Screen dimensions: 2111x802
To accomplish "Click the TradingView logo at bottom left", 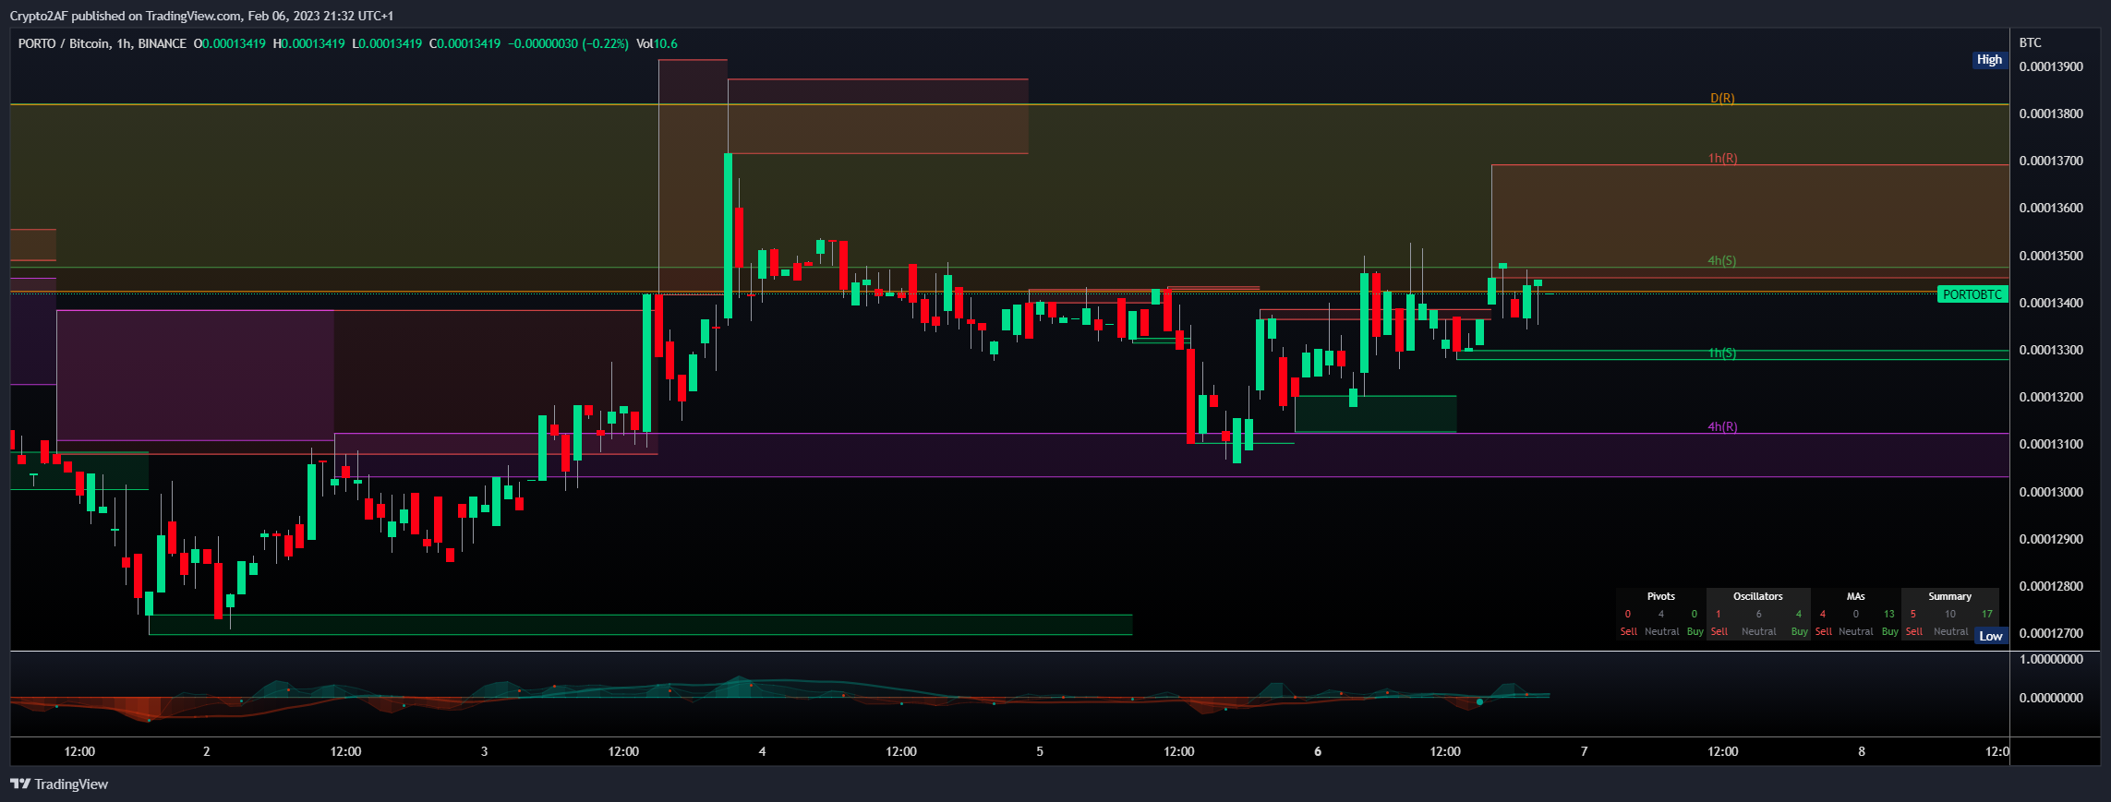I will pyautogui.click(x=59, y=784).
